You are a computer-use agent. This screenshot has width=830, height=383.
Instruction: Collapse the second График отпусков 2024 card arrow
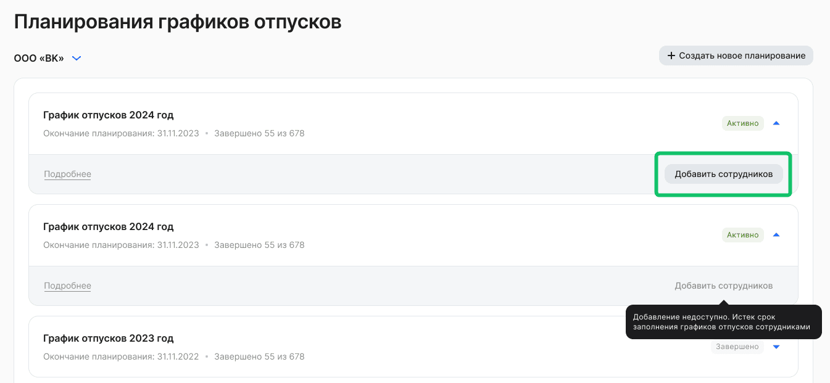pyautogui.click(x=776, y=235)
